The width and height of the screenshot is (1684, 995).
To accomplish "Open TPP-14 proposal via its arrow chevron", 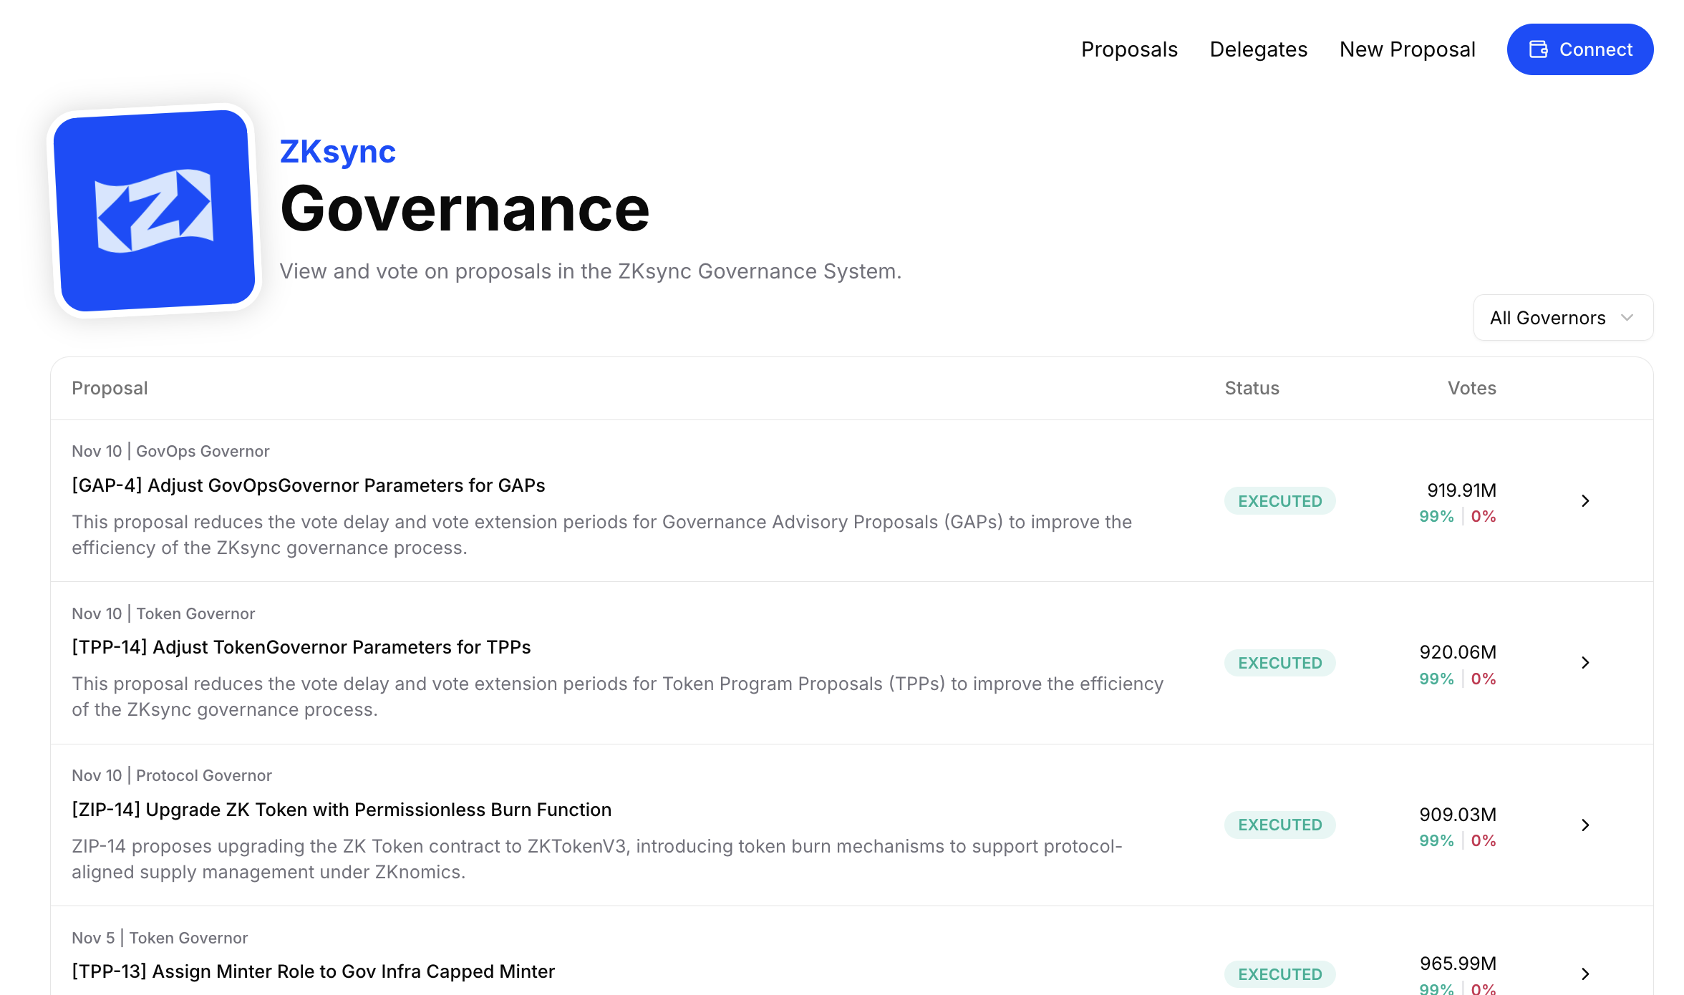I will (x=1585, y=663).
